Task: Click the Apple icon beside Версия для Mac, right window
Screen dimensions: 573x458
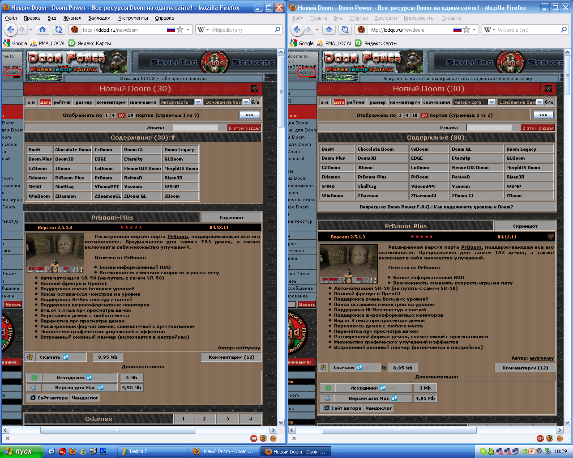Action: (328, 398)
